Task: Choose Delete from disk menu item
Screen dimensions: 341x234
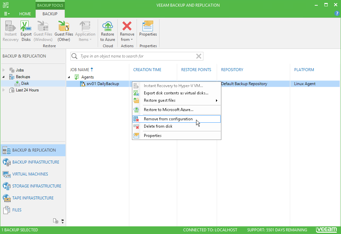Action: tap(176, 126)
